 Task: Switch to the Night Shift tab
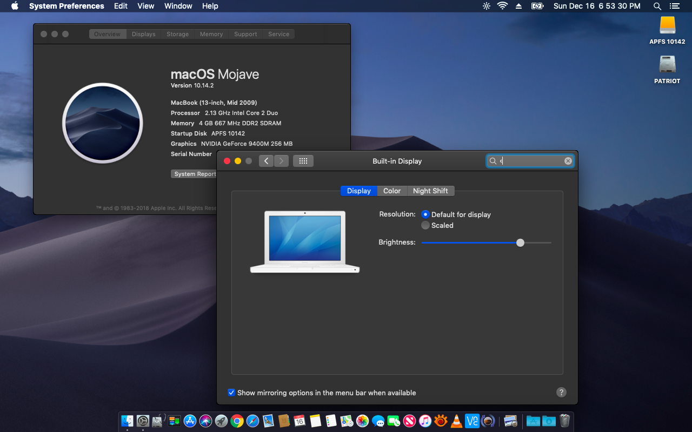point(430,191)
